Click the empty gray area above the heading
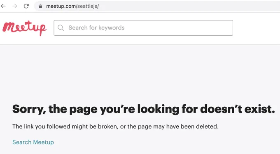 click(140, 73)
